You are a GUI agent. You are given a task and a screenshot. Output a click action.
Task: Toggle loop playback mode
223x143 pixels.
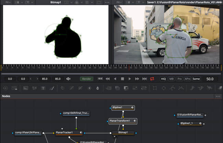click(152, 79)
